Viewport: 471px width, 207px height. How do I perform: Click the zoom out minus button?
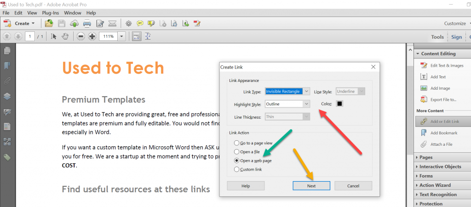pyautogui.click(x=81, y=36)
